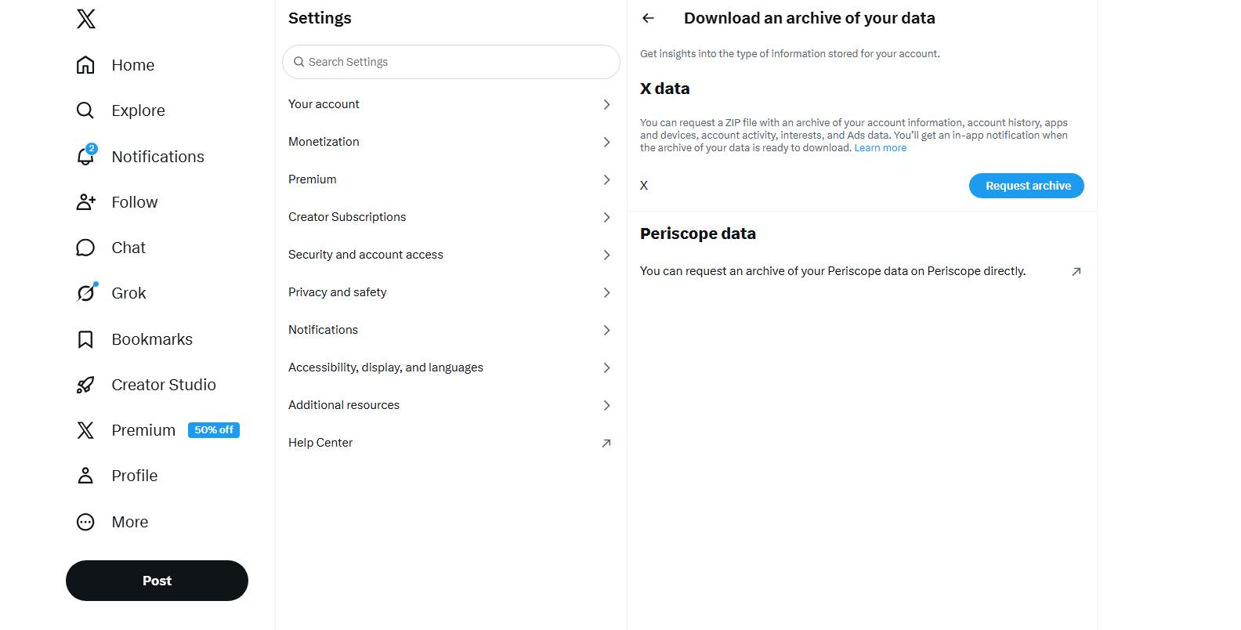Viewport: 1241px width, 630px height.
Task: Select 'Accessibility, display, and languages' label
Action: 385,367
